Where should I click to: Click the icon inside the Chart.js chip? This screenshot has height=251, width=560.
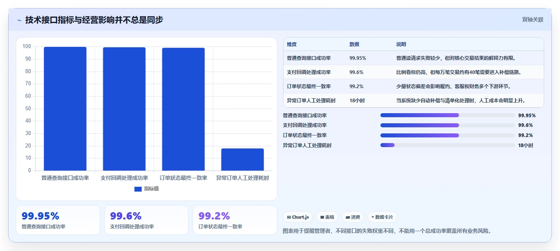(x=289, y=217)
